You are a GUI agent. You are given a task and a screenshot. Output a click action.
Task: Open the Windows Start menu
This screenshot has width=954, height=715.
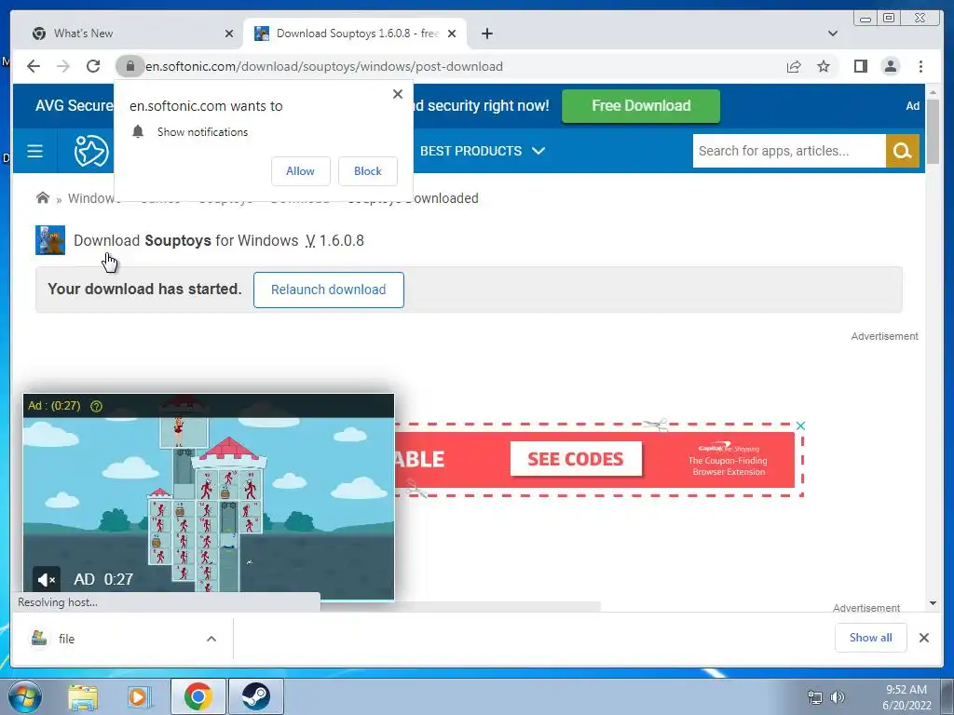[23, 696]
